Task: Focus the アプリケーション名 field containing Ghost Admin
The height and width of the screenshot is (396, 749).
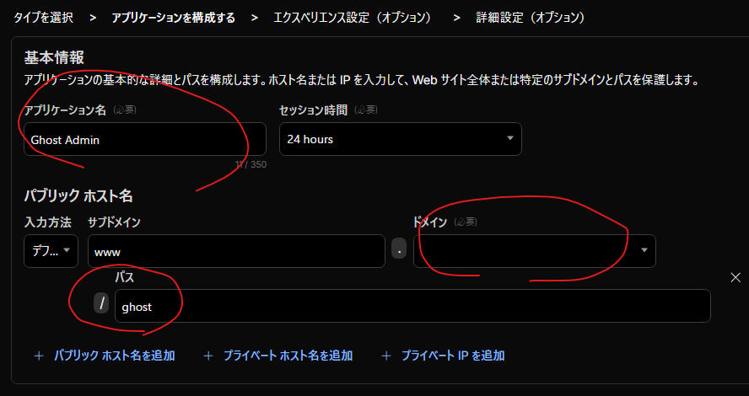Action: pyautogui.click(x=144, y=139)
